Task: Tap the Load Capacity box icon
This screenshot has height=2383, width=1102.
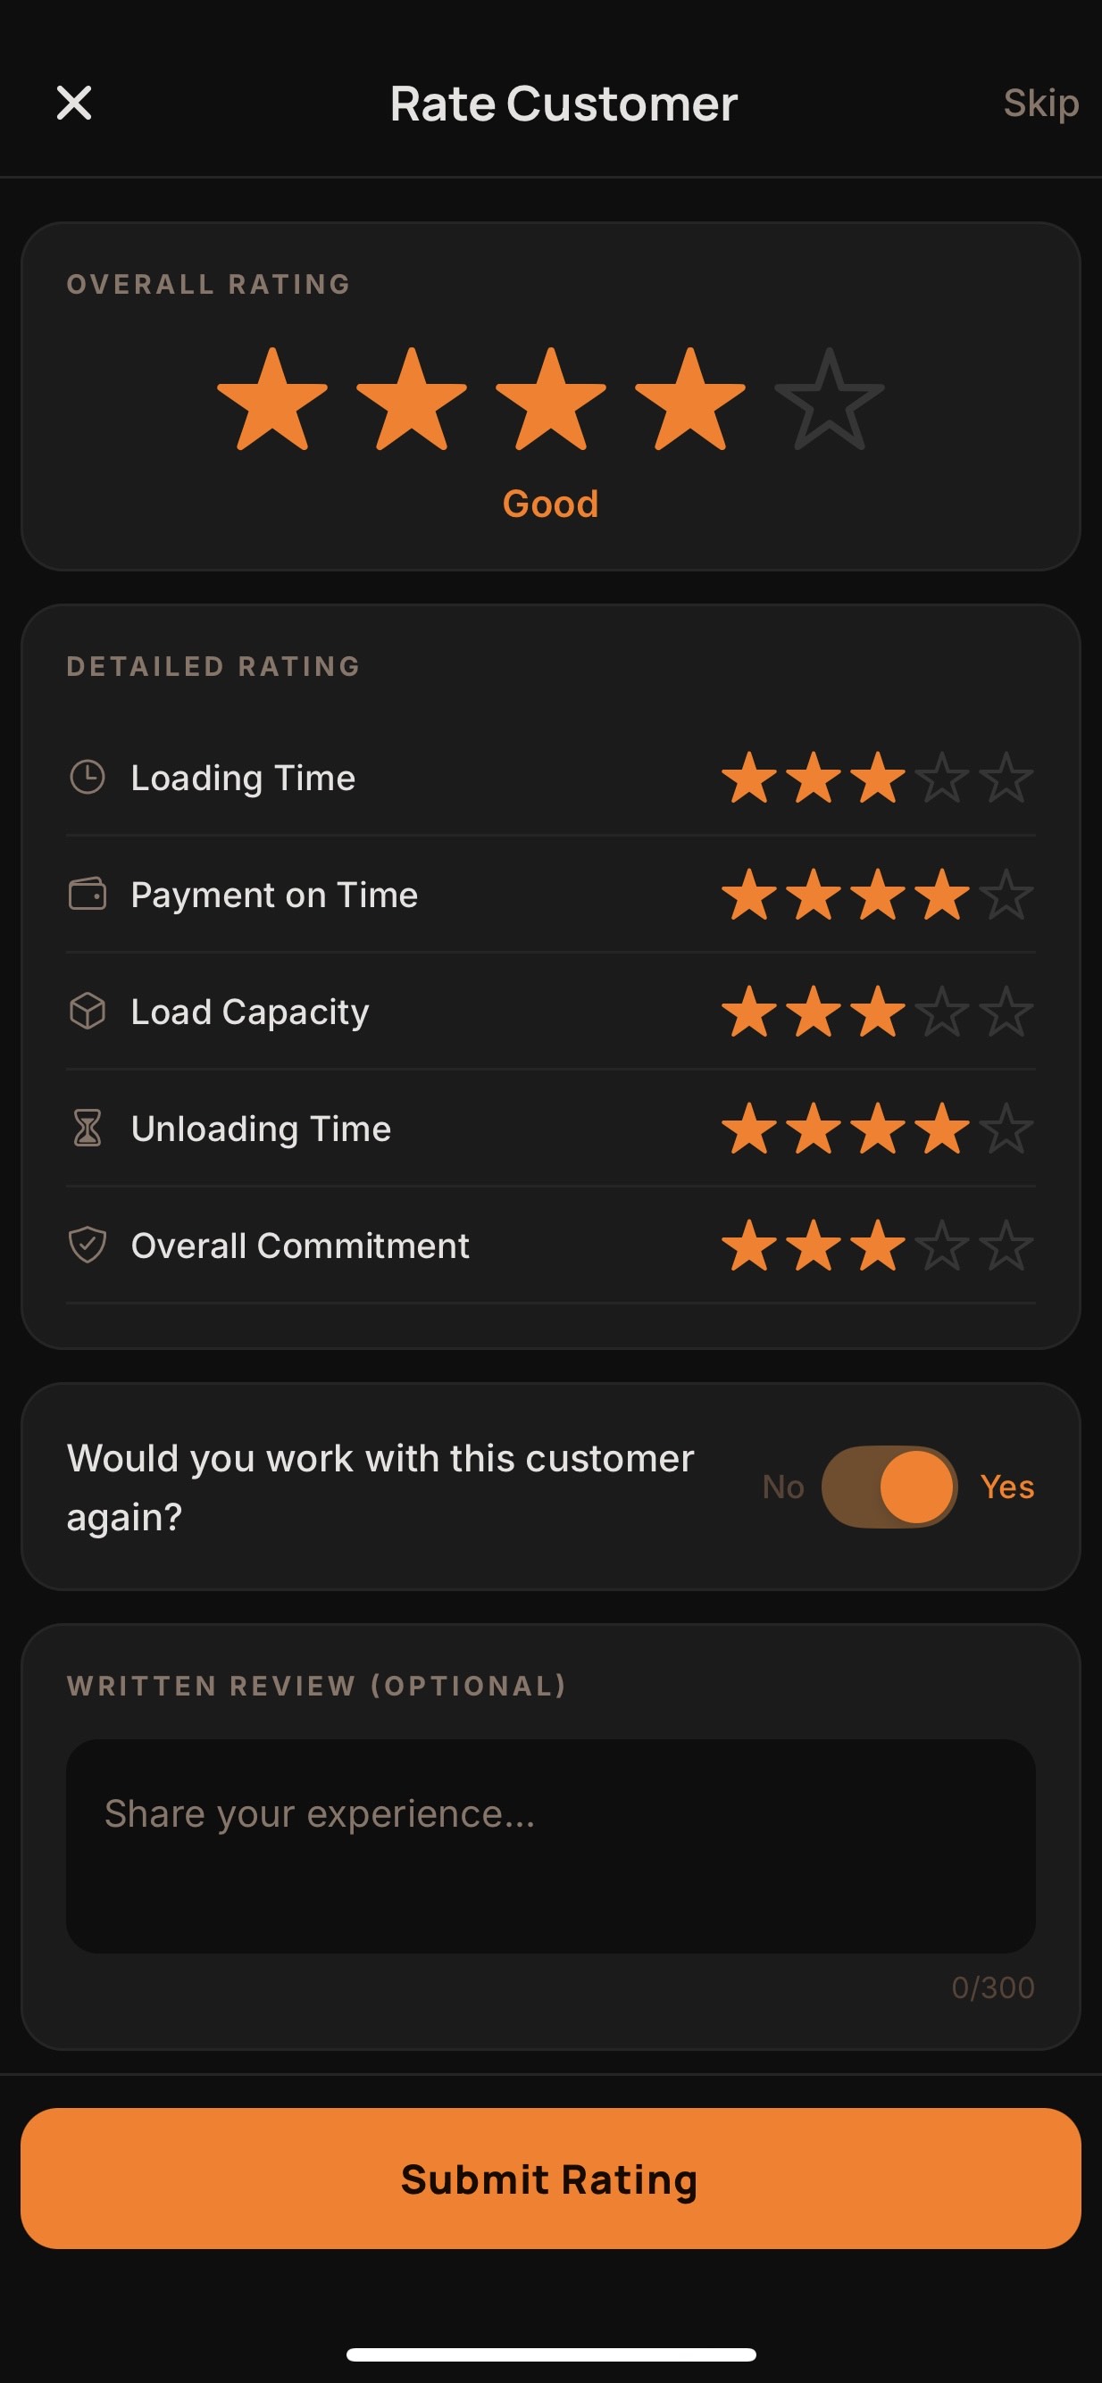Action: pos(87,1011)
